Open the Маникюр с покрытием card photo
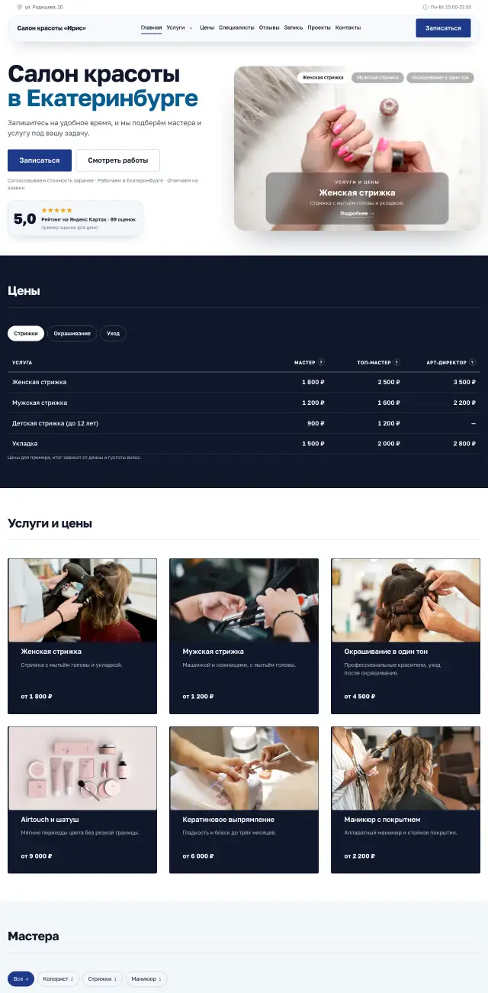This screenshot has width=488, height=993. click(406, 768)
